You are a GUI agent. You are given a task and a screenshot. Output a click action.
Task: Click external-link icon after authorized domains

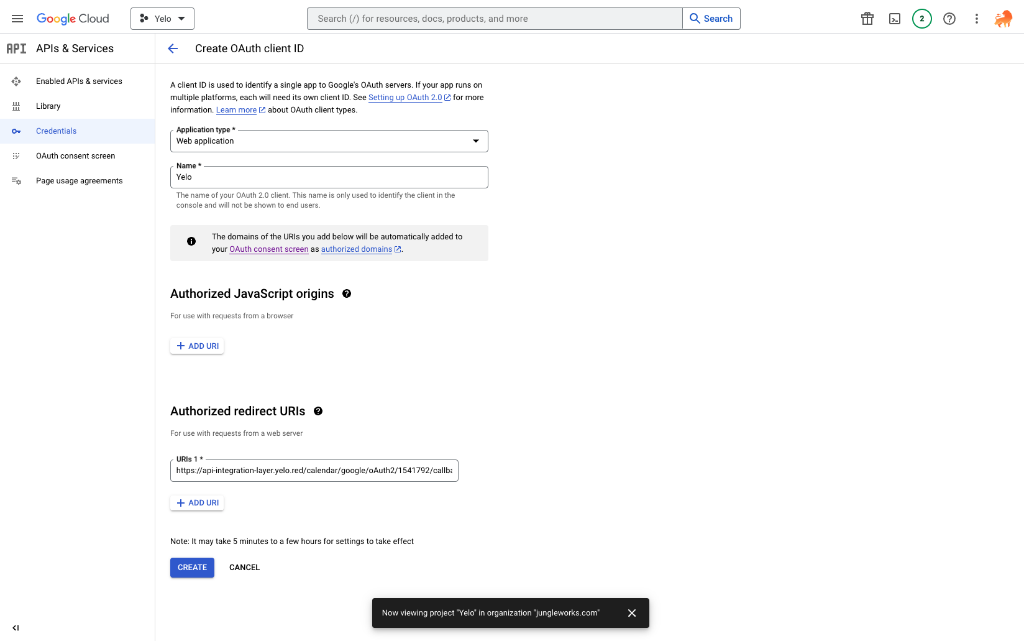[398, 249]
